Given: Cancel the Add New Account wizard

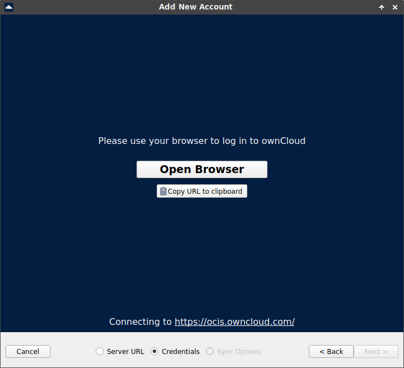Looking at the screenshot, I should pos(28,352).
